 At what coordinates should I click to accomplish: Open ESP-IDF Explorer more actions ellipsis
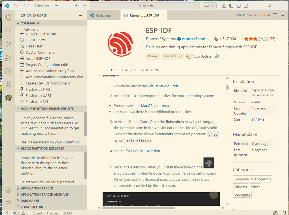pyautogui.click(x=80, y=15)
